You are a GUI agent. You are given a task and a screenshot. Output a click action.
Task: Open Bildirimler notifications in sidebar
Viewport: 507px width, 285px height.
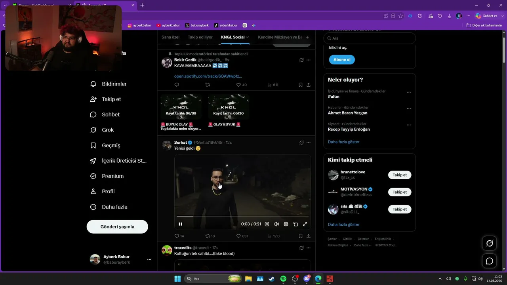(109, 84)
